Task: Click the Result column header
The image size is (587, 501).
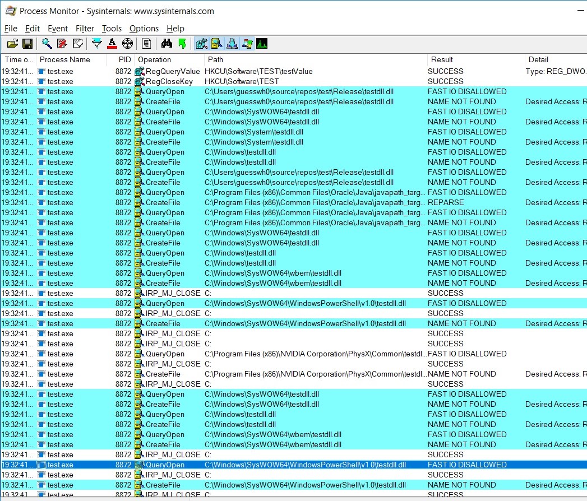Action: (x=441, y=59)
